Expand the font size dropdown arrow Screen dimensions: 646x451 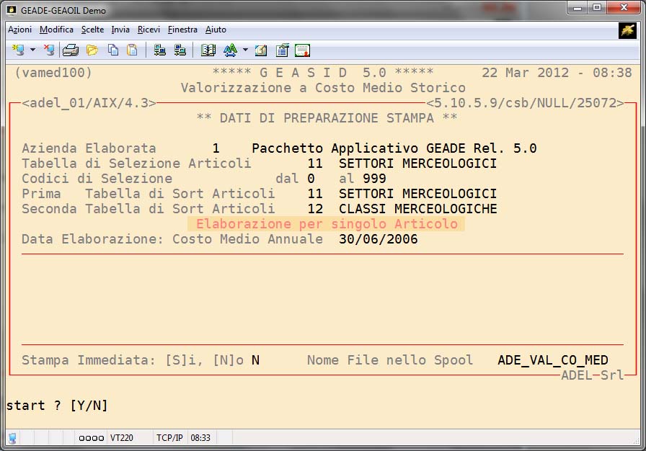coord(245,50)
